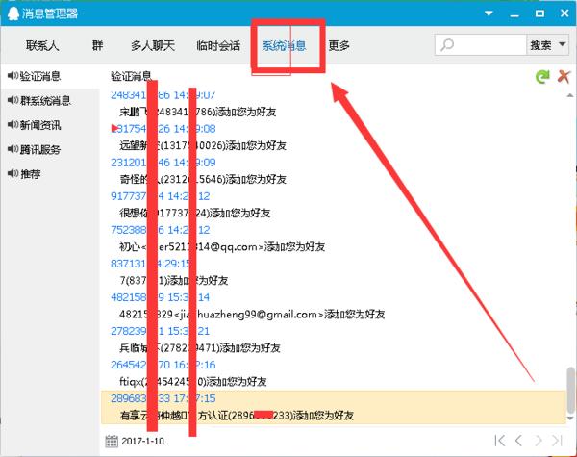Go to the first page of messages
Viewport: 577px width, 457px height.
(x=499, y=441)
